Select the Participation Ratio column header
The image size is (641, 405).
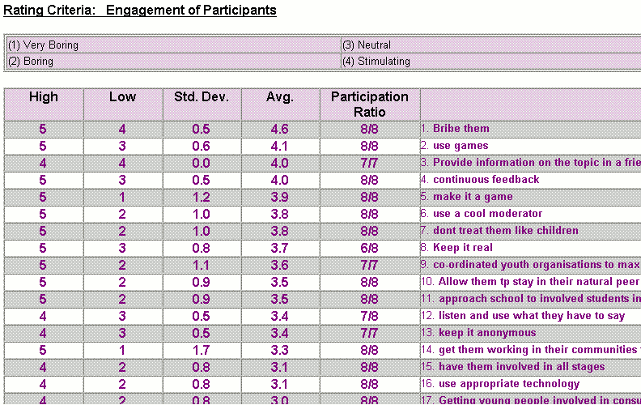[x=369, y=104]
